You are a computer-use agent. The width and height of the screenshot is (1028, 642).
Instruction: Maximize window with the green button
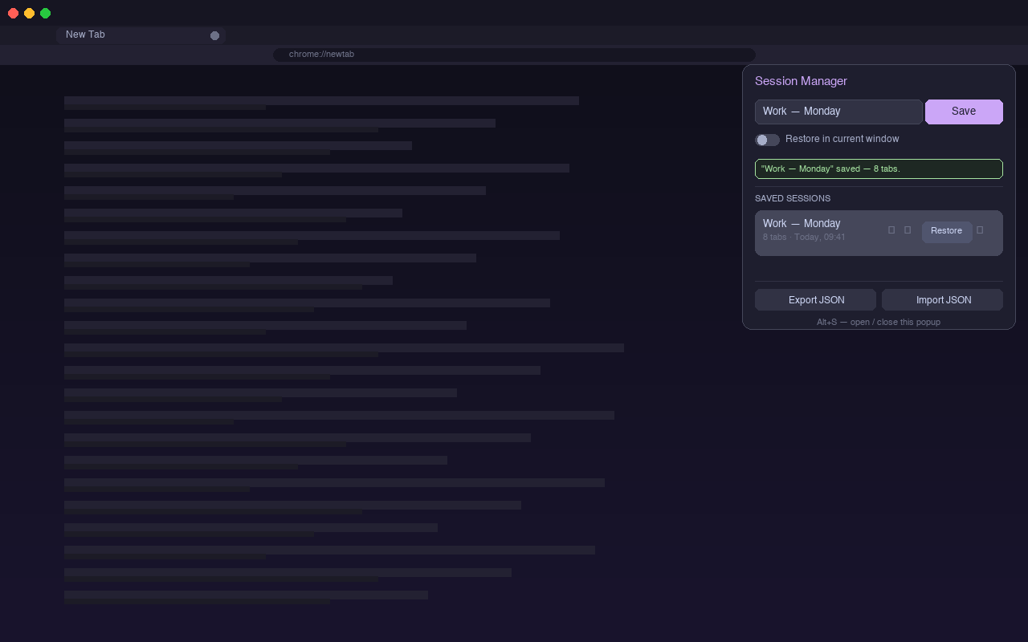(x=45, y=13)
